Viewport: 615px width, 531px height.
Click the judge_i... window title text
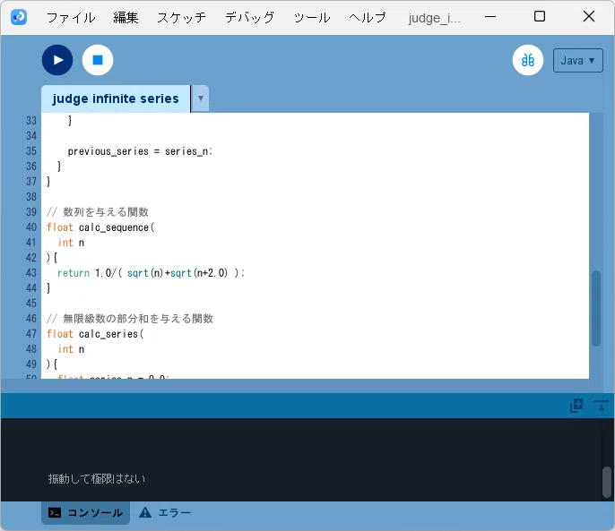(x=434, y=18)
